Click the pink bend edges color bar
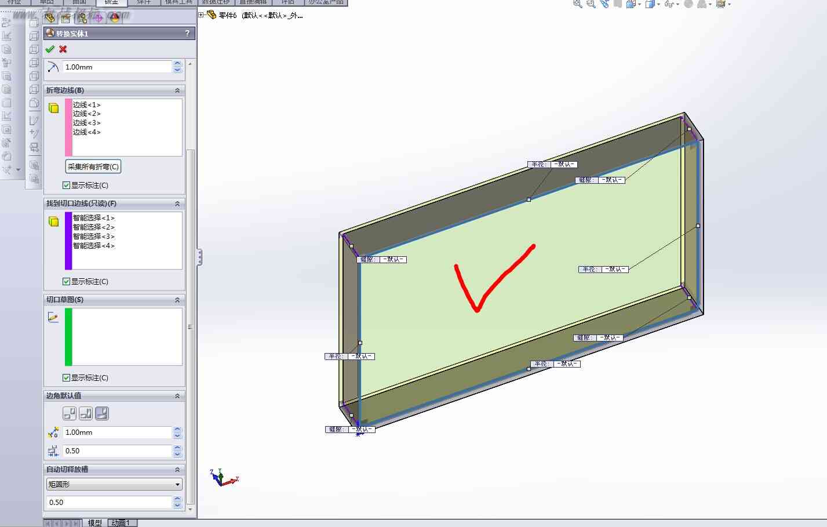This screenshot has height=527, width=827. point(68,128)
